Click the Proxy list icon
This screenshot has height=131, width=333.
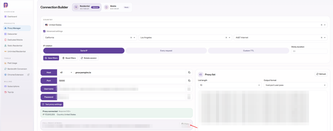[x=201, y=75]
